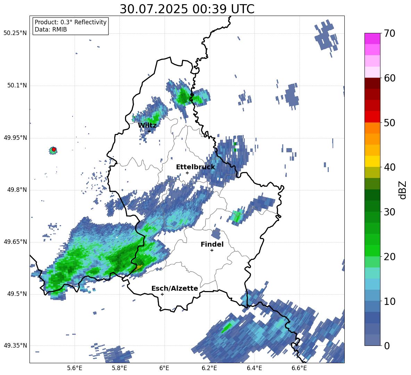
Task: Click the olive colorbar swatch below 40
Action: click(372, 172)
